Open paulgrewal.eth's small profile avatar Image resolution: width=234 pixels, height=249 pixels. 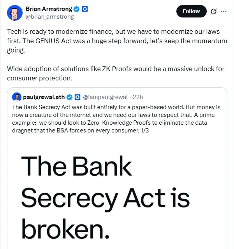(17, 97)
